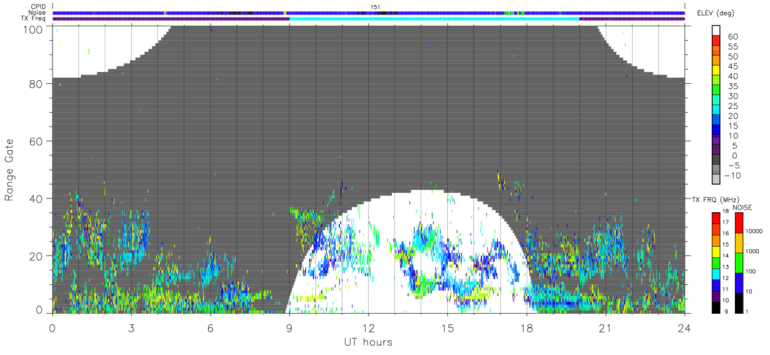Select the red segment of elevation colorbar
The image size is (770, 355).
point(715,39)
